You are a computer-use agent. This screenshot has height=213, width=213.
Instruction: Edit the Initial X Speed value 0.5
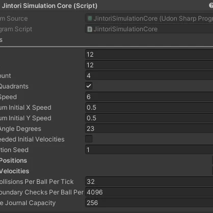click(x=149, y=107)
